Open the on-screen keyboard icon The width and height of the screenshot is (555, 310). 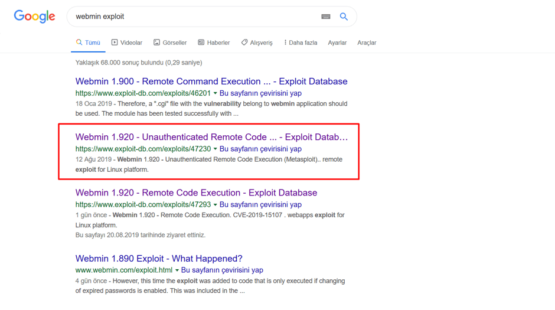coord(326,17)
